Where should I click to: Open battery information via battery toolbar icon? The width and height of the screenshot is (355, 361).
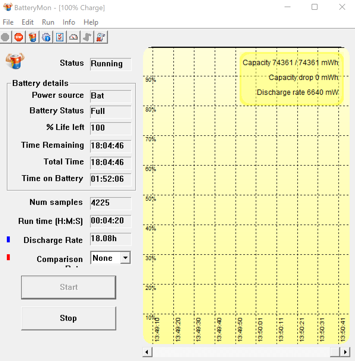[x=33, y=37]
